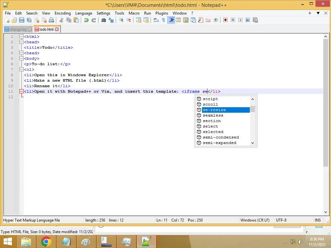
Task: Click the Synchronize Vertical Scrolling icon
Action: coord(138,20)
